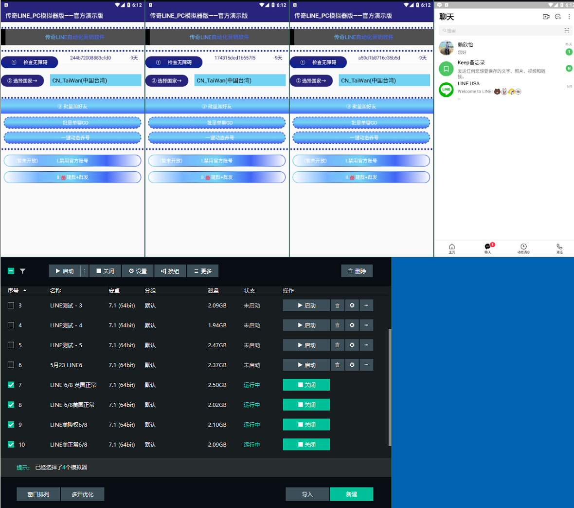Start emulator LINE测试 - 3
Viewport: 574px width, 508px height.
[306, 305]
